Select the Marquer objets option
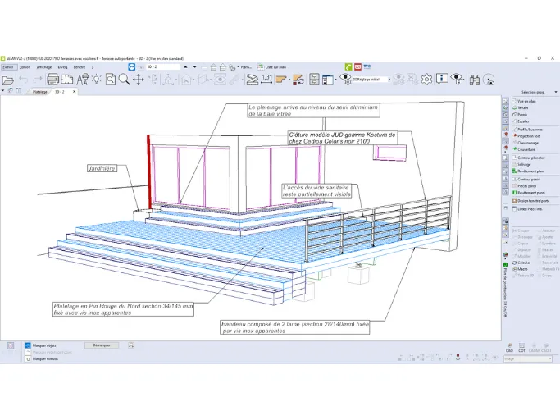 (41, 345)
